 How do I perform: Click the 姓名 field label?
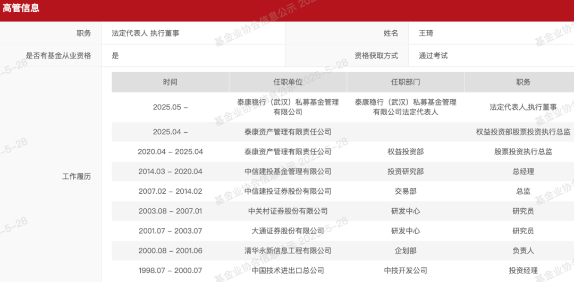pos(391,33)
